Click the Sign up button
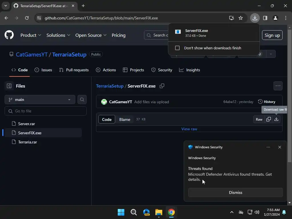The image size is (292, 219). (272, 35)
